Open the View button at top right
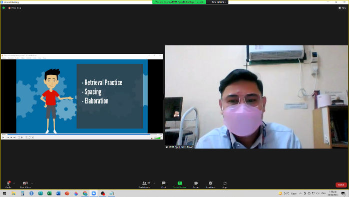 (342, 8)
